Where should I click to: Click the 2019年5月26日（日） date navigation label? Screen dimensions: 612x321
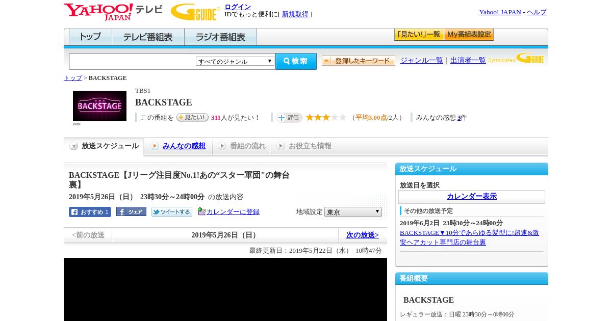(225, 235)
